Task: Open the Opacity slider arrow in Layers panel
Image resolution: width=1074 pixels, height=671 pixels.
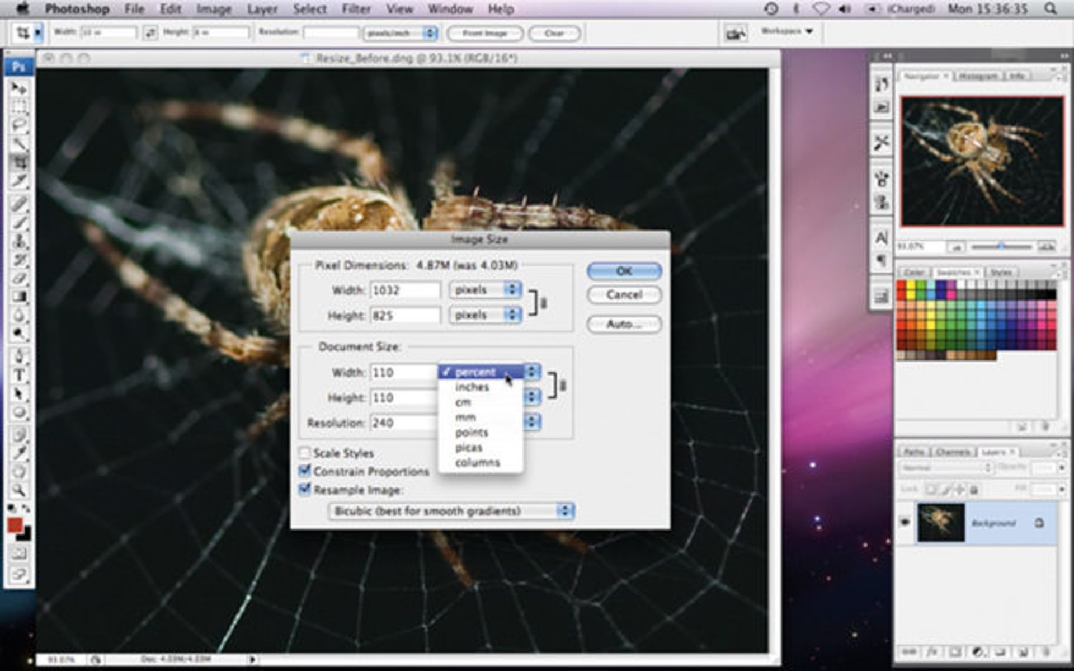Action: (1062, 467)
